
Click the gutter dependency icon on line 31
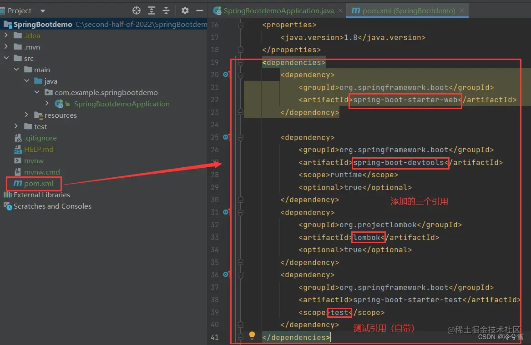click(226, 212)
